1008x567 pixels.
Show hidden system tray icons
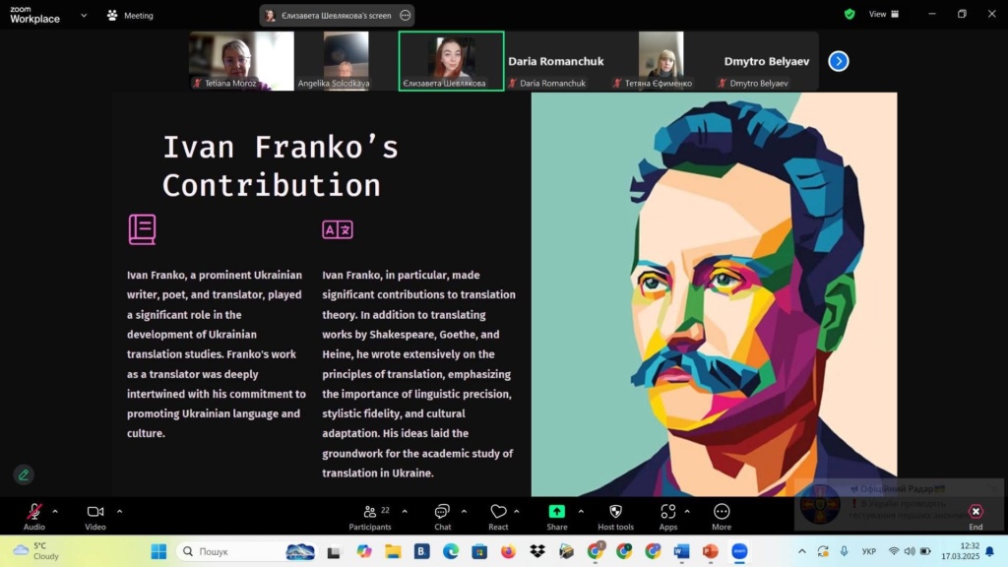(801, 551)
